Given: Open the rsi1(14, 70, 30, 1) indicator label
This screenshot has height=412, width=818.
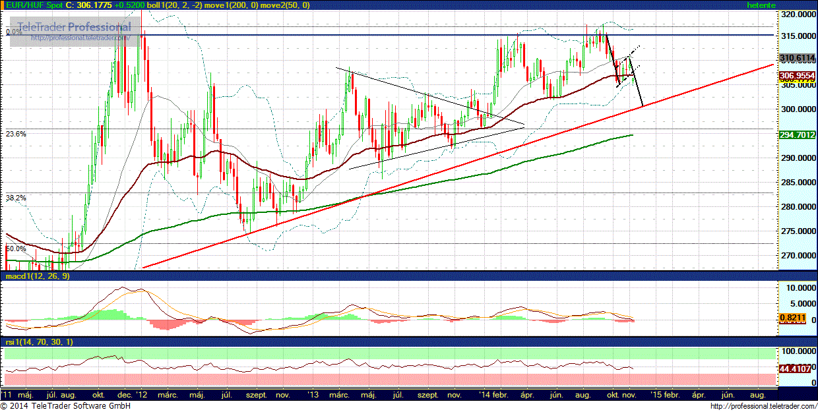Looking at the screenshot, I should pyautogui.click(x=38, y=341).
